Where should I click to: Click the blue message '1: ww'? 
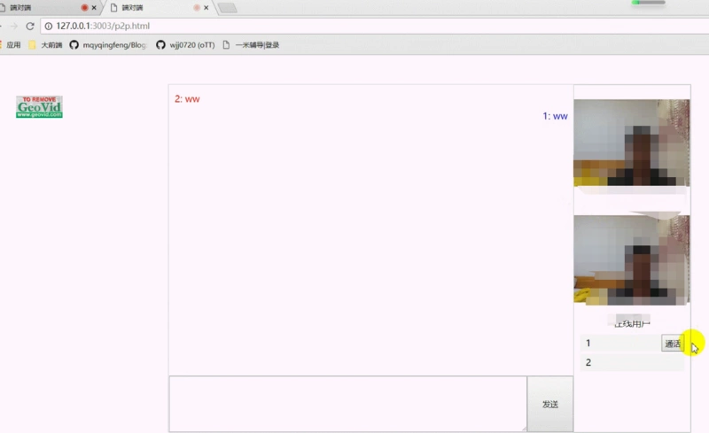(x=556, y=116)
